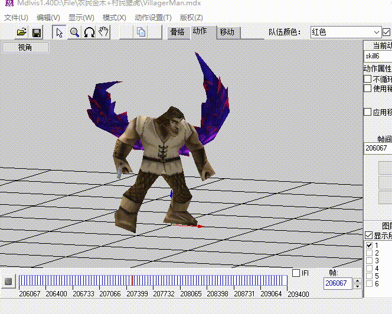Open the 动作设置(T) menu
Screen dimensions: 392x314
153,18
